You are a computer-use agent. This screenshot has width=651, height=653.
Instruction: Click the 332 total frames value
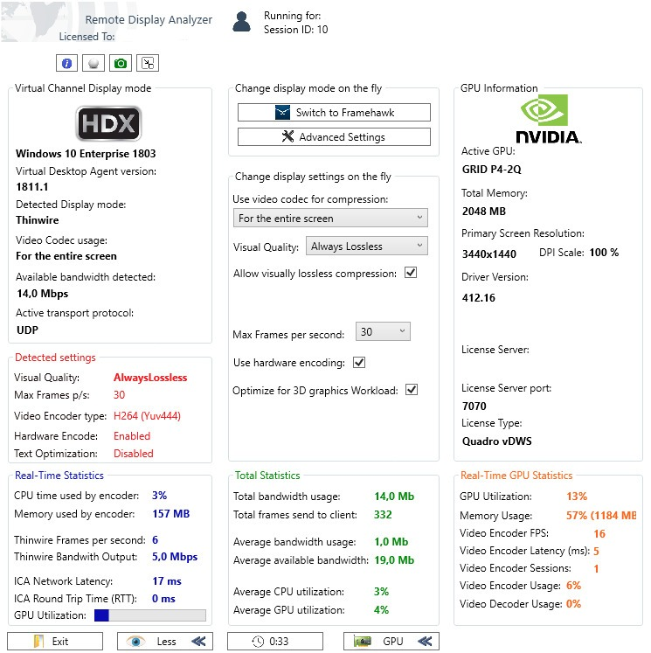click(x=383, y=514)
